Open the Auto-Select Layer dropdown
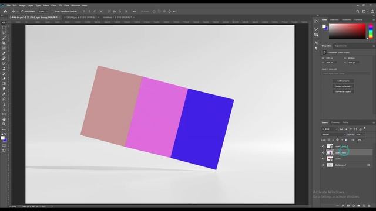This screenshot has height=211, width=376. click(x=43, y=11)
